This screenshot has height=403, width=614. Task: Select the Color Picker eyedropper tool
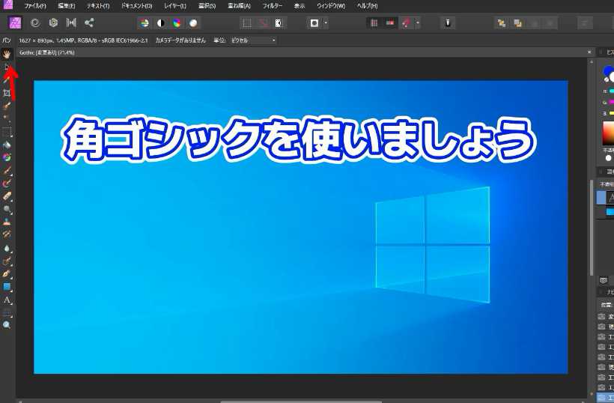7,80
